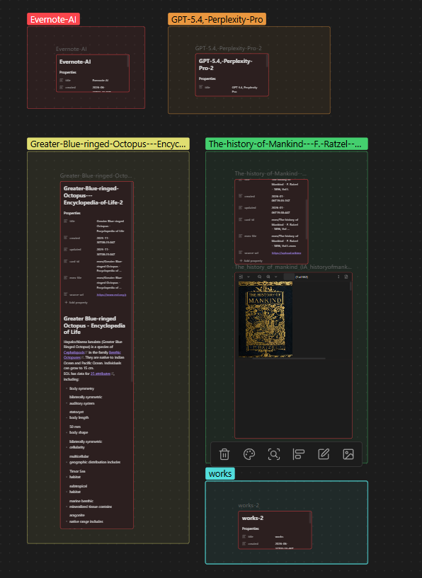Click the PDF page count text
Viewport: 422px width, 578px height.
tap(302, 277)
